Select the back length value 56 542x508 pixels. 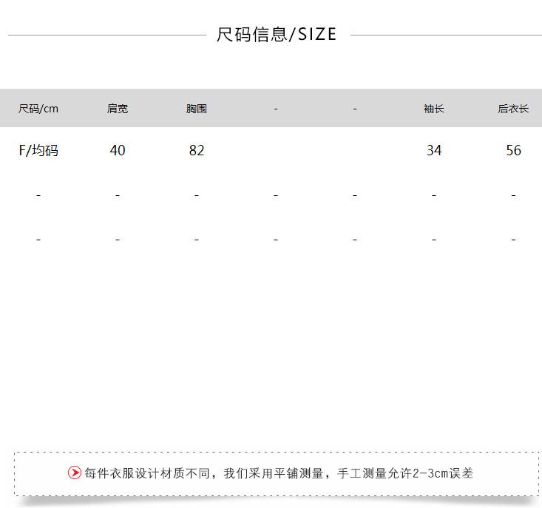coord(513,150)
